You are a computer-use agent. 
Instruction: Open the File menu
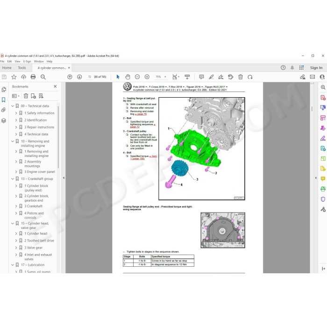pyautogui.click(x=2, y=62)
